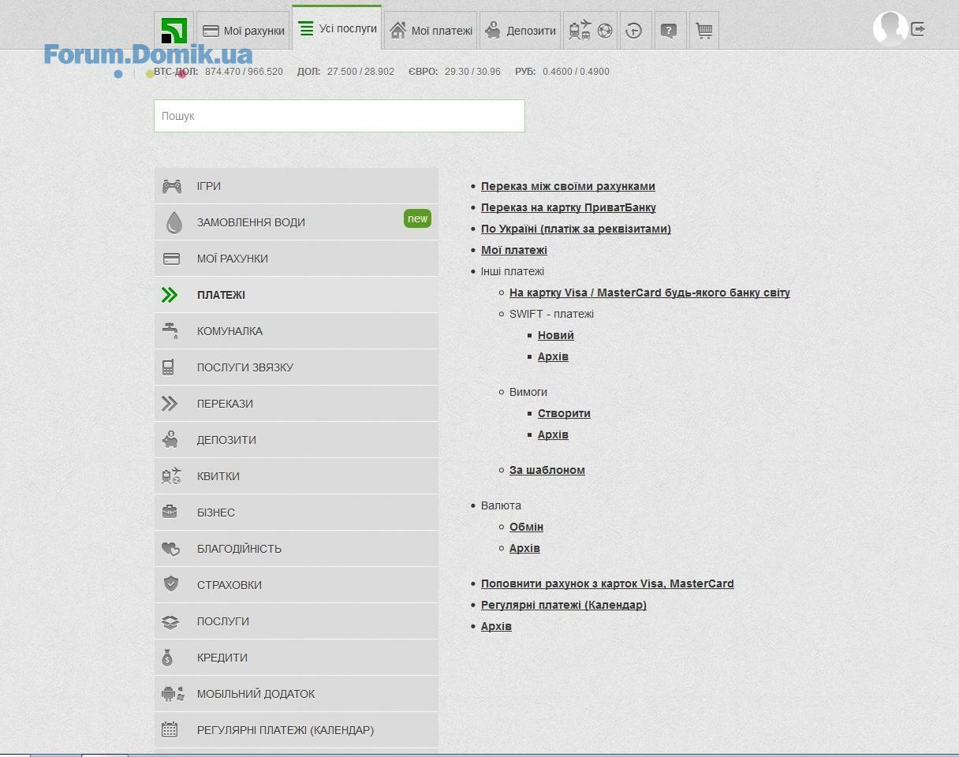The image size is (959, 757).
Task: Switch to the Мої платежі tab
Action: pyautogui.click(x=431, y=31)
